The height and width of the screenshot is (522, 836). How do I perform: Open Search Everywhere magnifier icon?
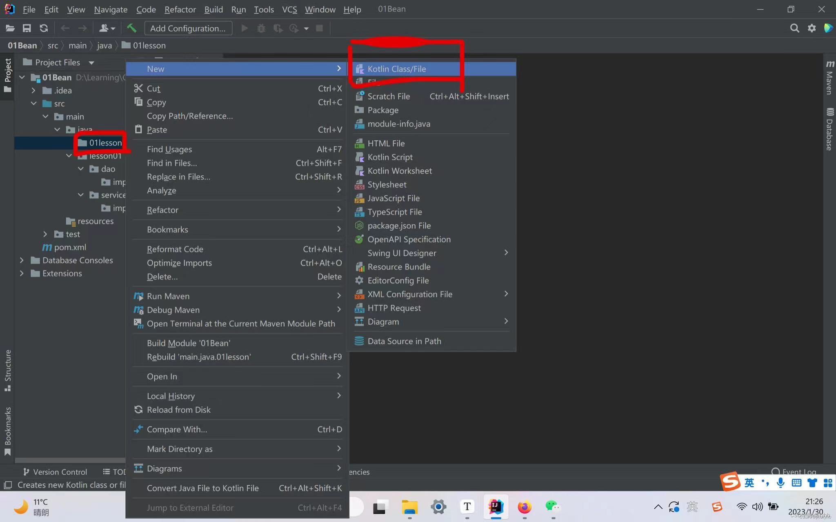click(794, 28)
